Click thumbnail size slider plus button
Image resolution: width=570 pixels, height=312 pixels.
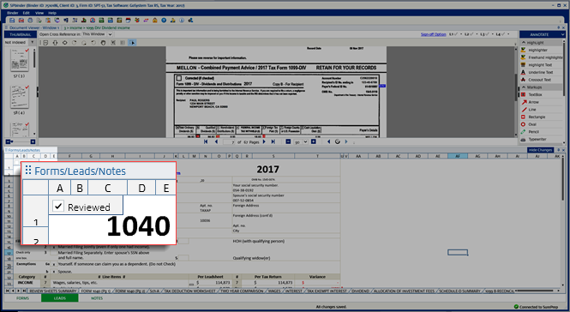click(33, 141)
